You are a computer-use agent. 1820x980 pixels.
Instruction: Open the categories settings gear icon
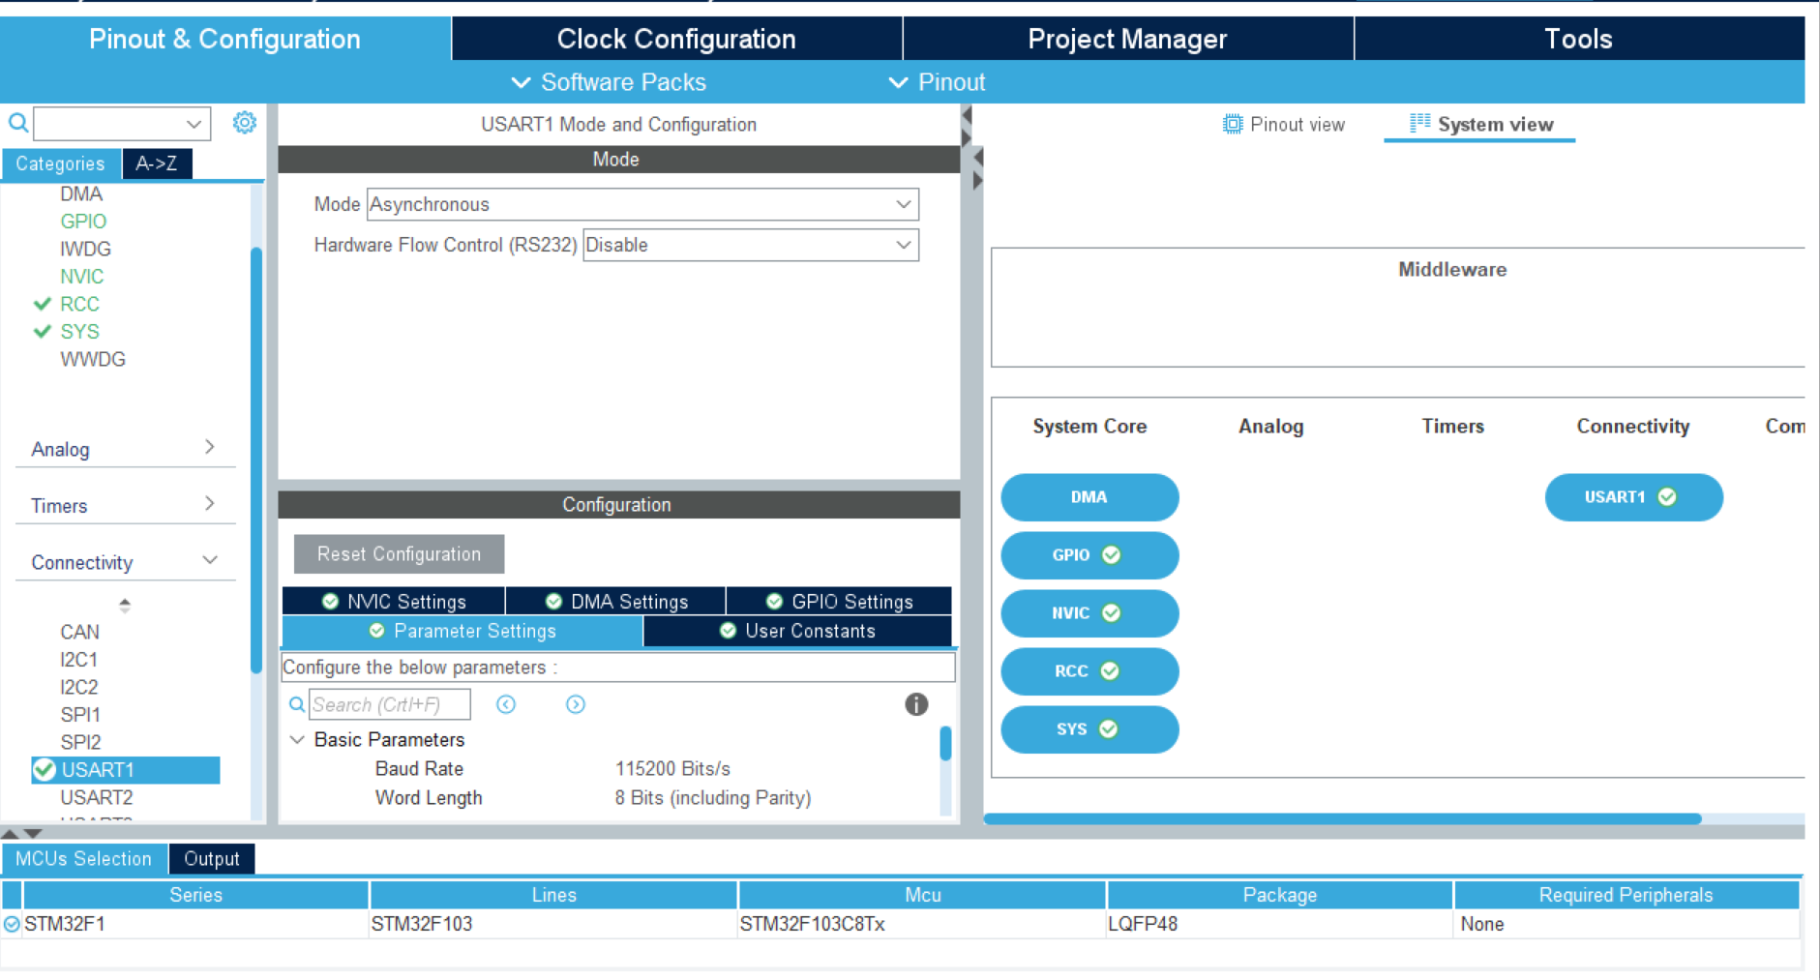[245, 123]
